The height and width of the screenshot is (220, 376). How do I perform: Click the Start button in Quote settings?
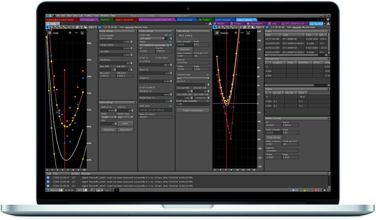click(125, 123)
